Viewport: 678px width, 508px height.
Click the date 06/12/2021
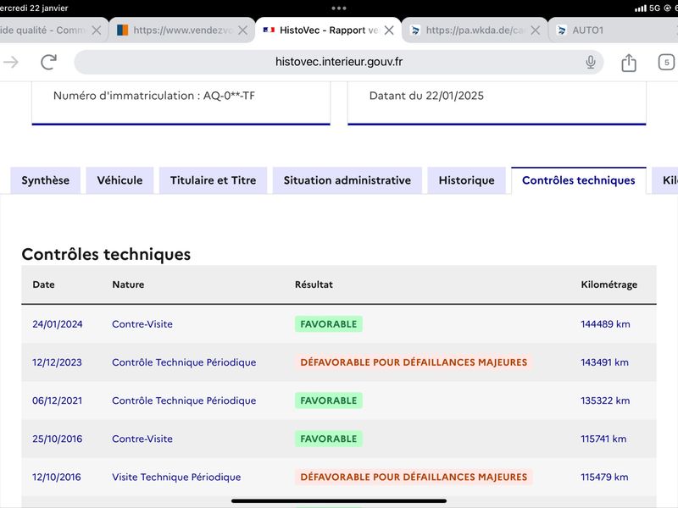click(x=57, y=400)
